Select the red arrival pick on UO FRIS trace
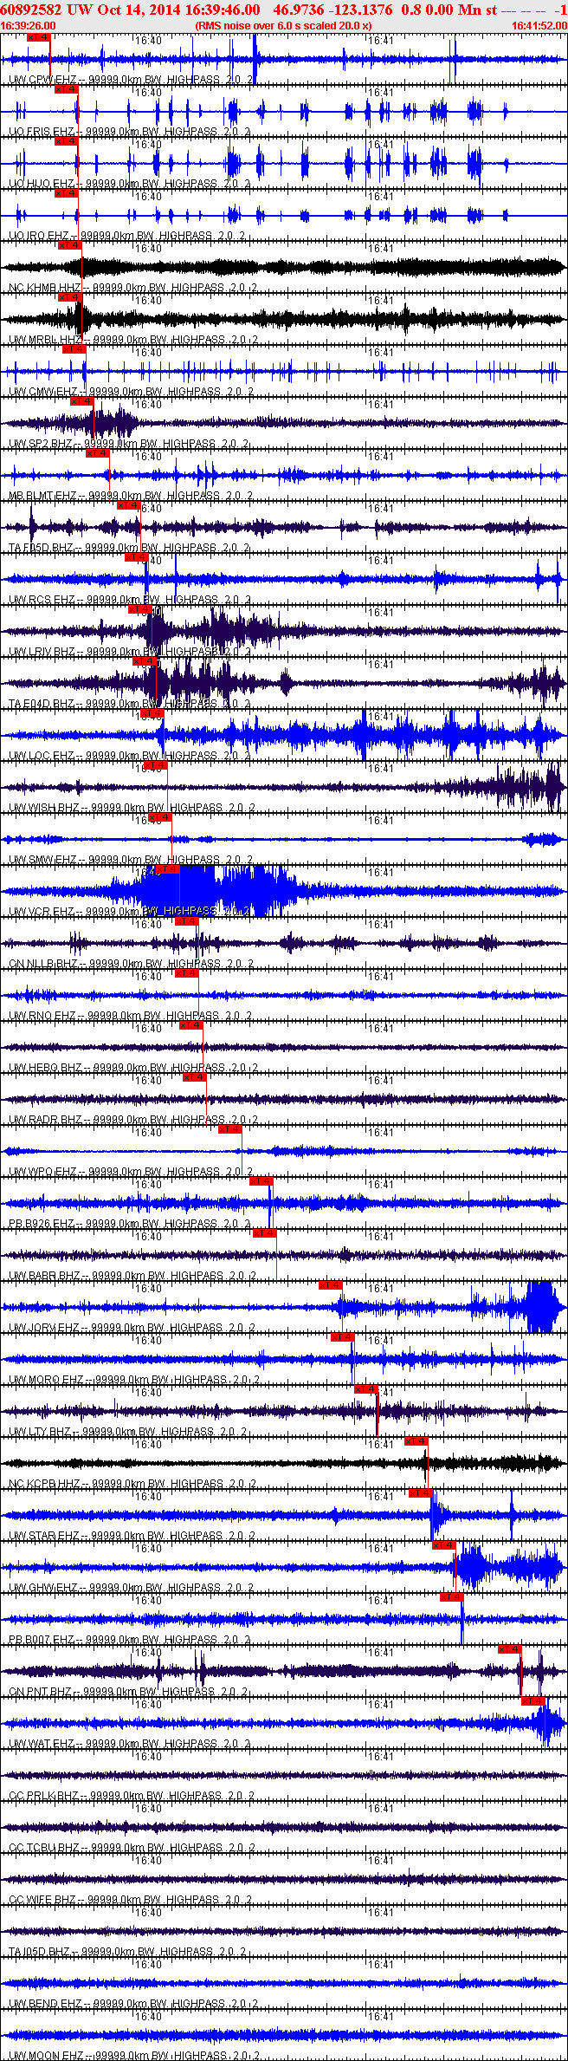This screenshot has width=568, height=2061. tap(66, 89)
